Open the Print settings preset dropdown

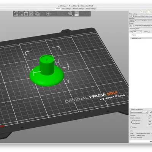pos(141,16)
